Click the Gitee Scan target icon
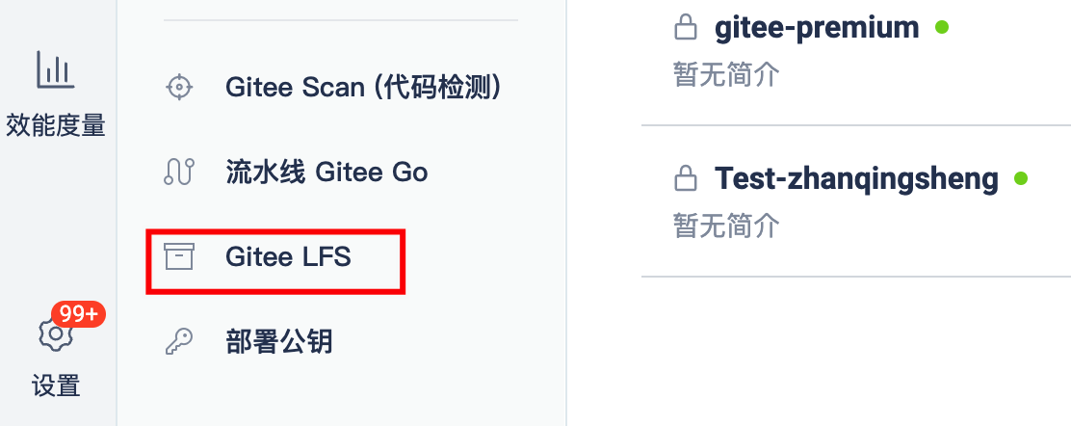The width and height of the screenshot is (1071, 426). pos(179,88)
